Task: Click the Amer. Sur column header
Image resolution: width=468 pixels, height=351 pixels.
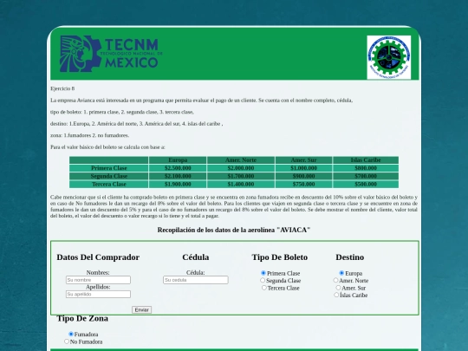Action: click(x=303, y=160)
